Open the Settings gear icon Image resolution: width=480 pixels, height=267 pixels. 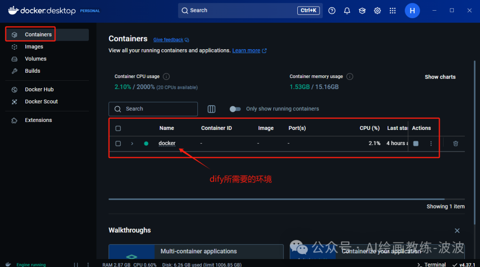(x=377, y=11)
